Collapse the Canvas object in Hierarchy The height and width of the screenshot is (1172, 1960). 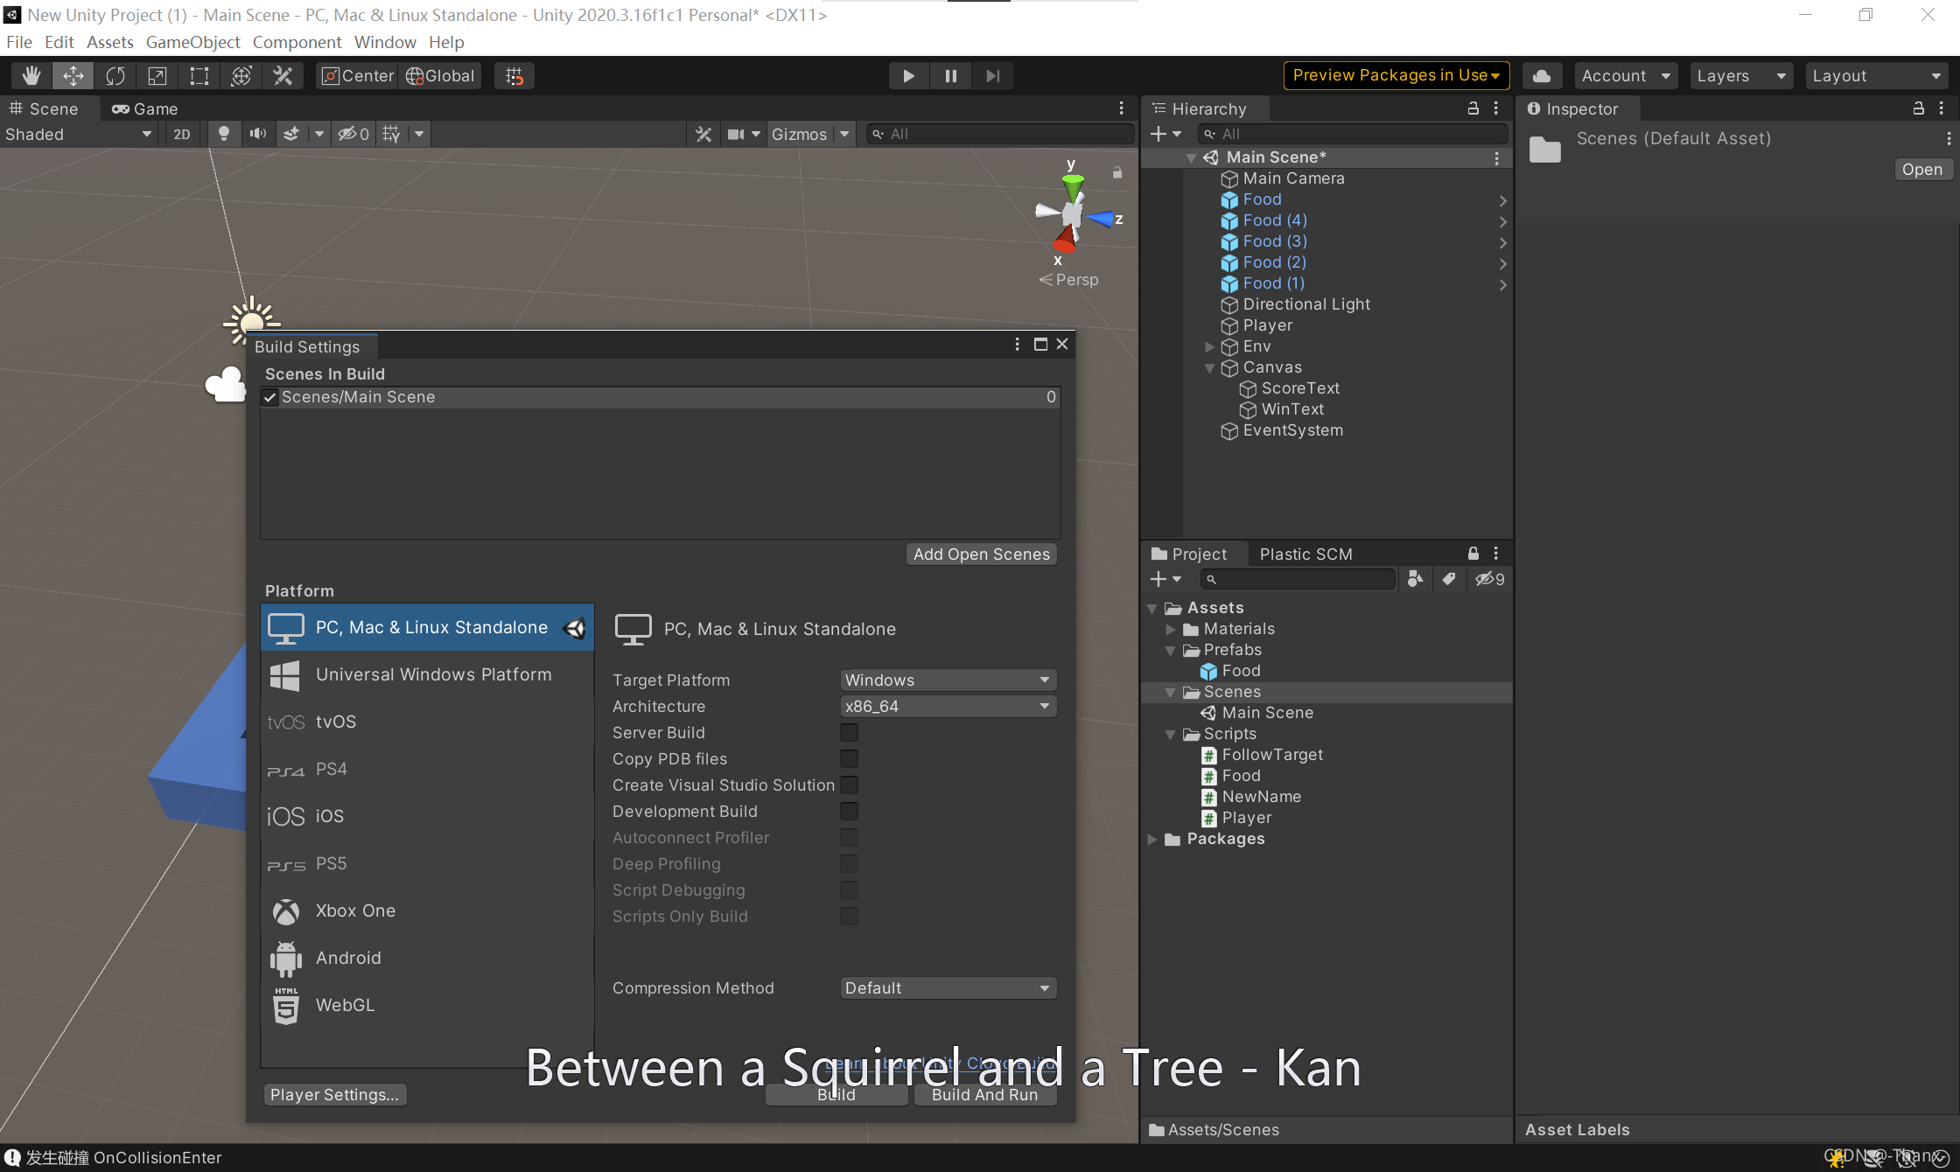[x=1210, y=368]
